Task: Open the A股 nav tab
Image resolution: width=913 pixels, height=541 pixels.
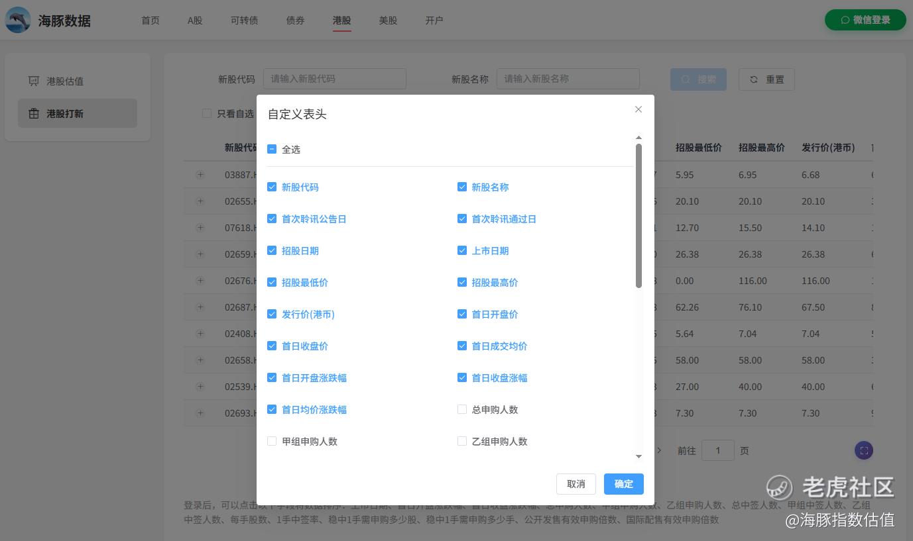Action: point(195,21)
